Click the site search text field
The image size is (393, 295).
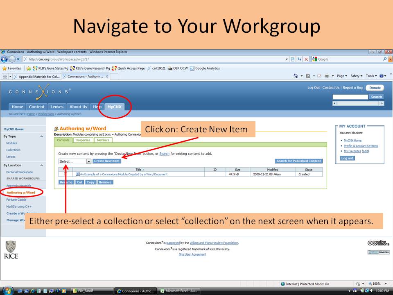(350, 97)
